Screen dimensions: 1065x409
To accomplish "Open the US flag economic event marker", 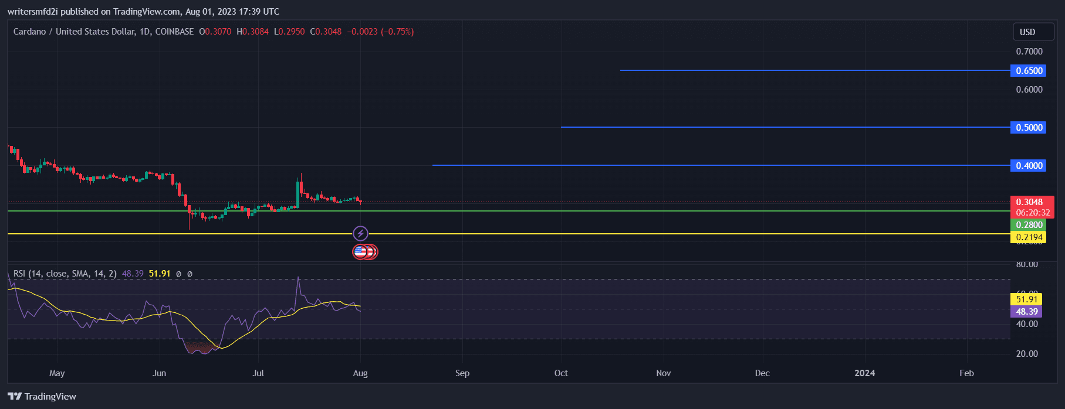I will (360, 252).
